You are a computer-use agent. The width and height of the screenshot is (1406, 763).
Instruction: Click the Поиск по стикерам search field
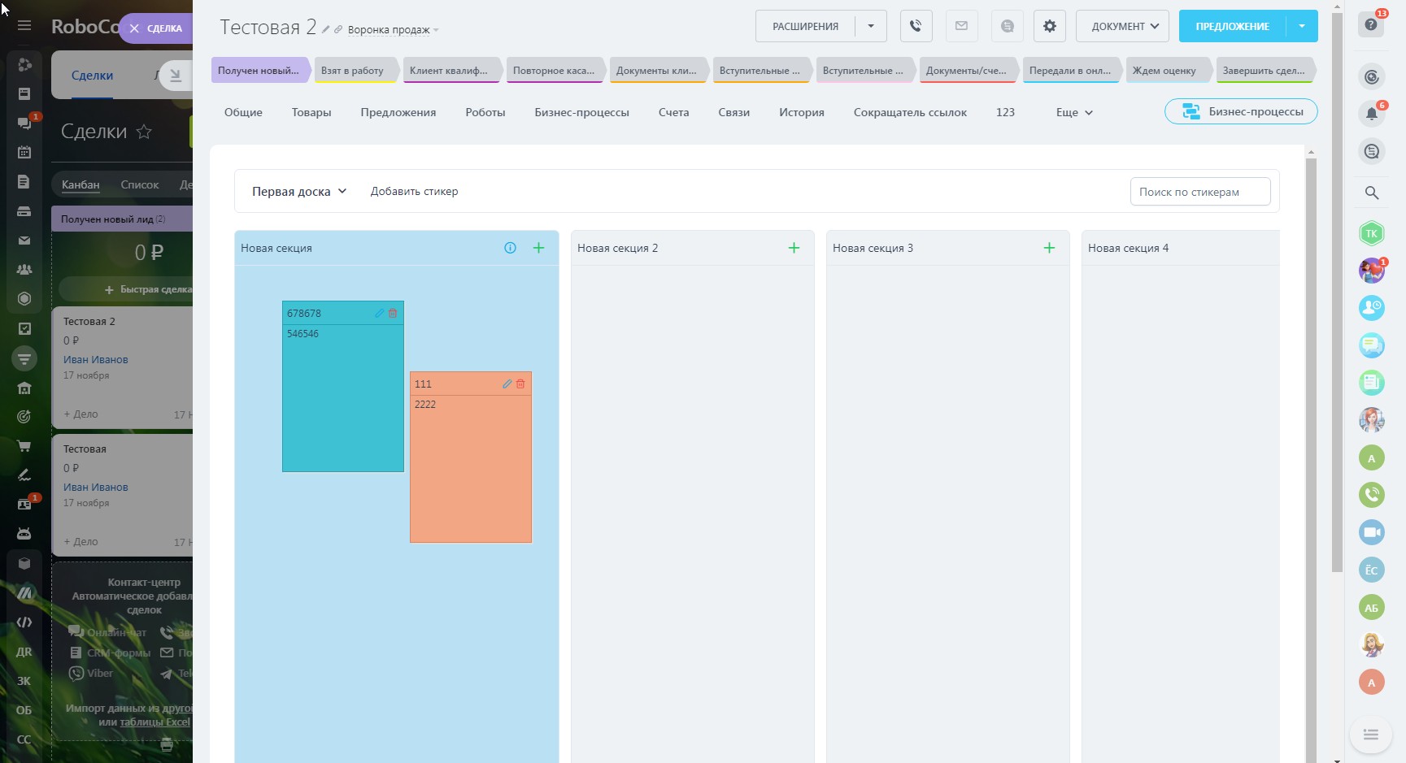(1199, 192)
